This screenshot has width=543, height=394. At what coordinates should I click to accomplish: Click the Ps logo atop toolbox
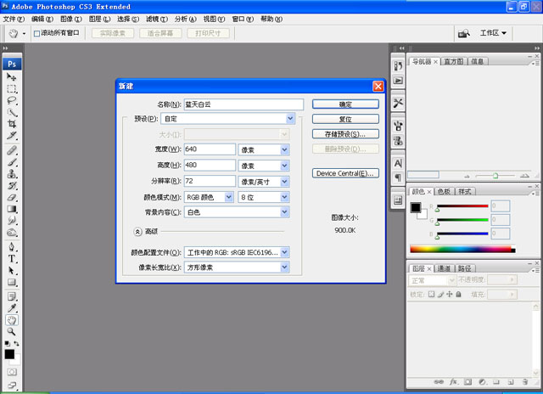12,64
